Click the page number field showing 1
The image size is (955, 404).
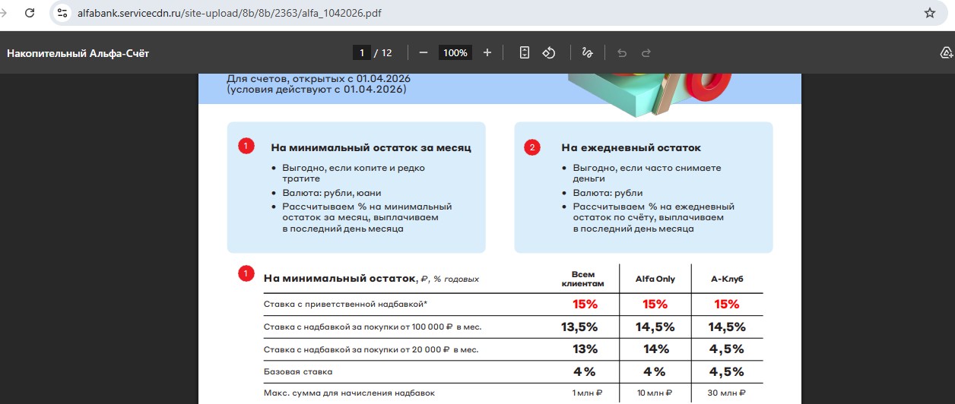click(x=361, y=52)
